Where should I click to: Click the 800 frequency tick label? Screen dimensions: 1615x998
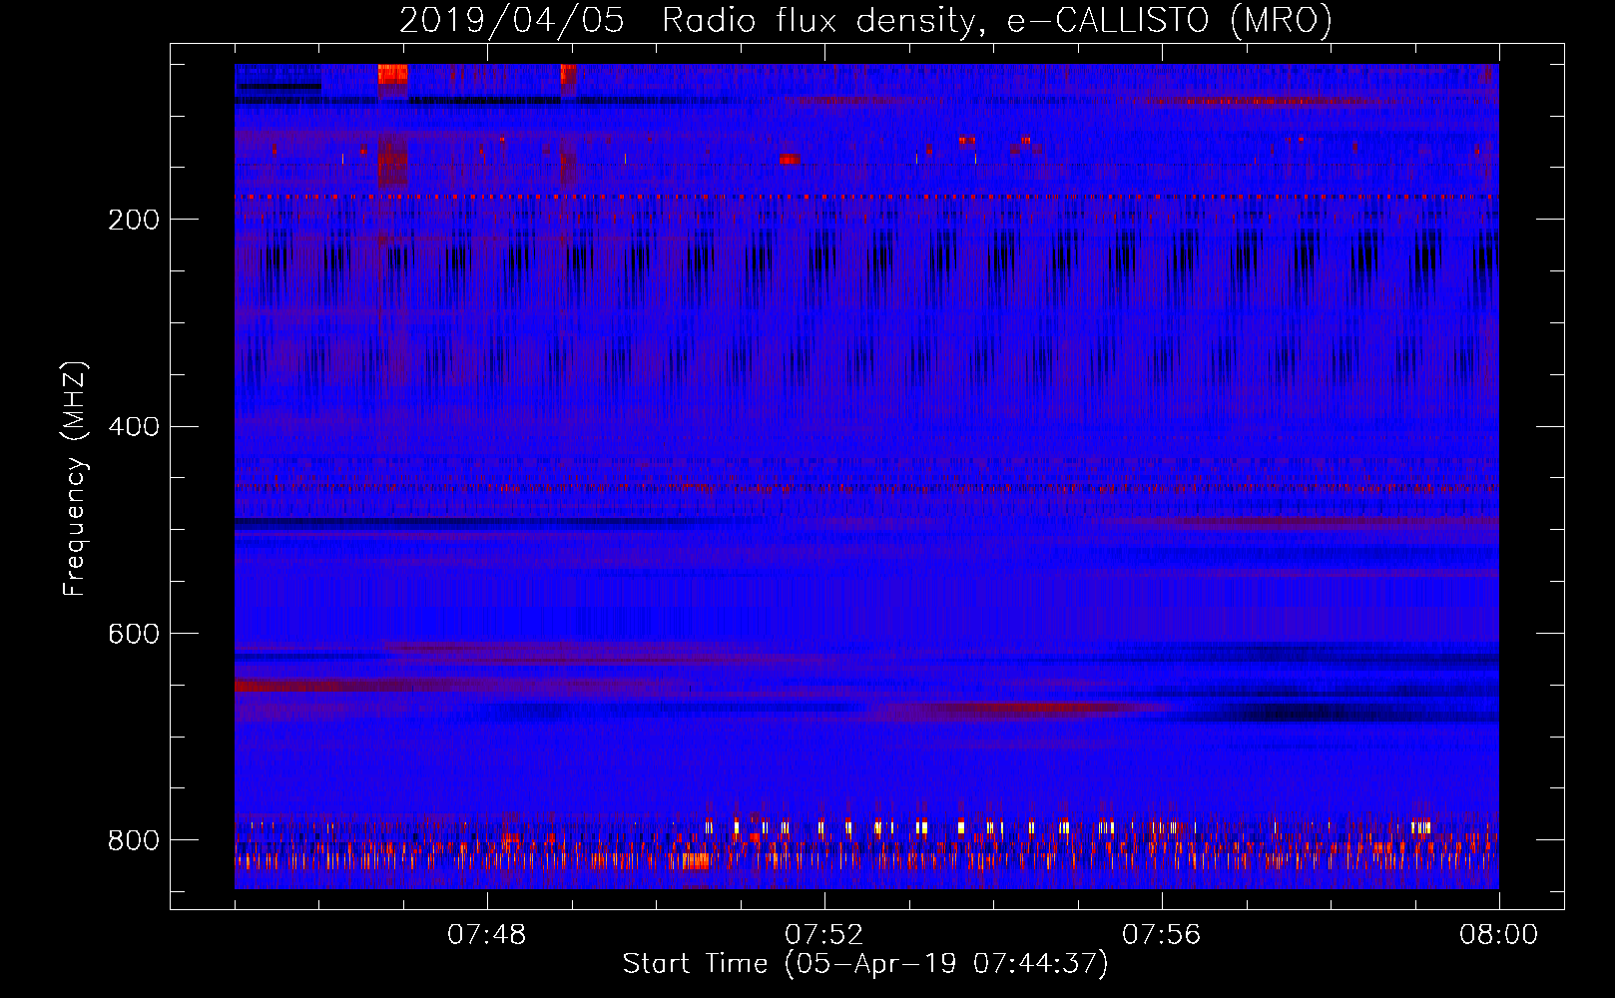click(134, 840)
